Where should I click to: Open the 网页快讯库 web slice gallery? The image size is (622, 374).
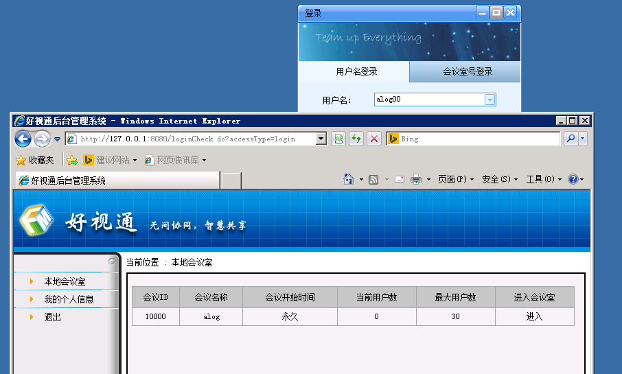(172, 160)
